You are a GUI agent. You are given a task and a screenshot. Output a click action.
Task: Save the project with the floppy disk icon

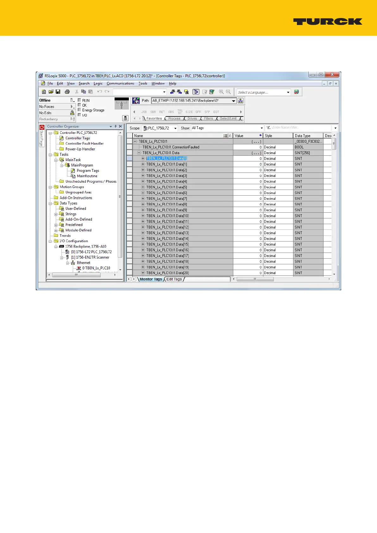tap(58, 92)
